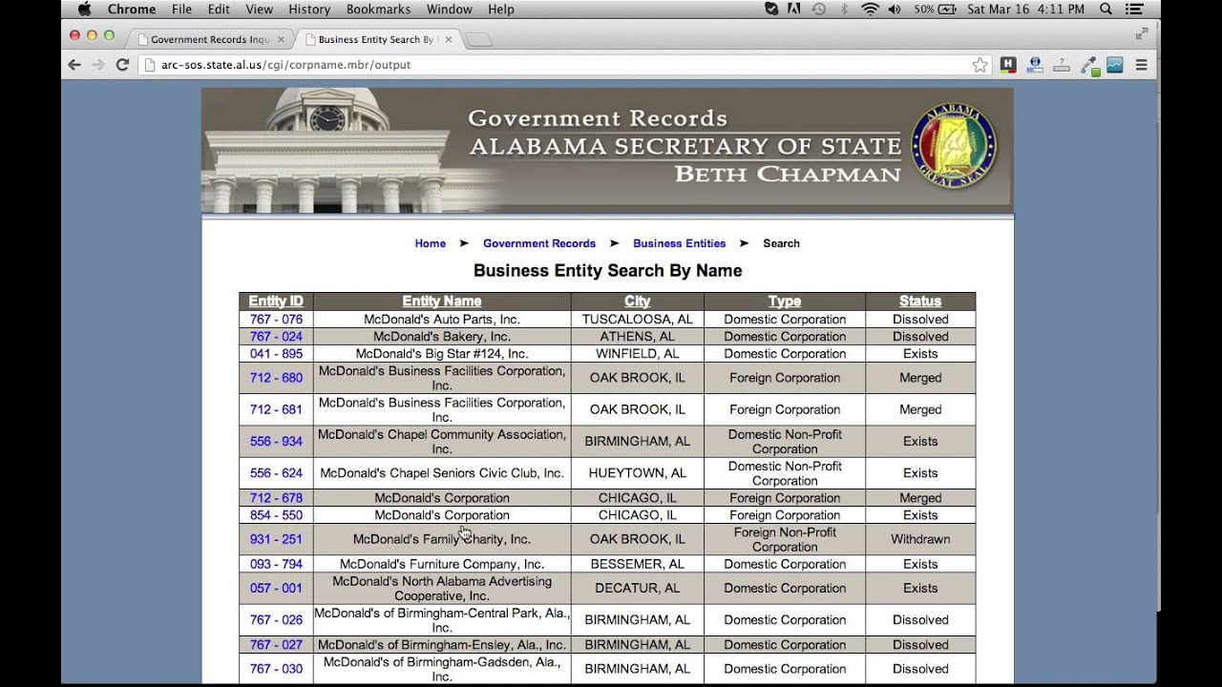
Task: Open the Help menu
Action: coord(501,10)
